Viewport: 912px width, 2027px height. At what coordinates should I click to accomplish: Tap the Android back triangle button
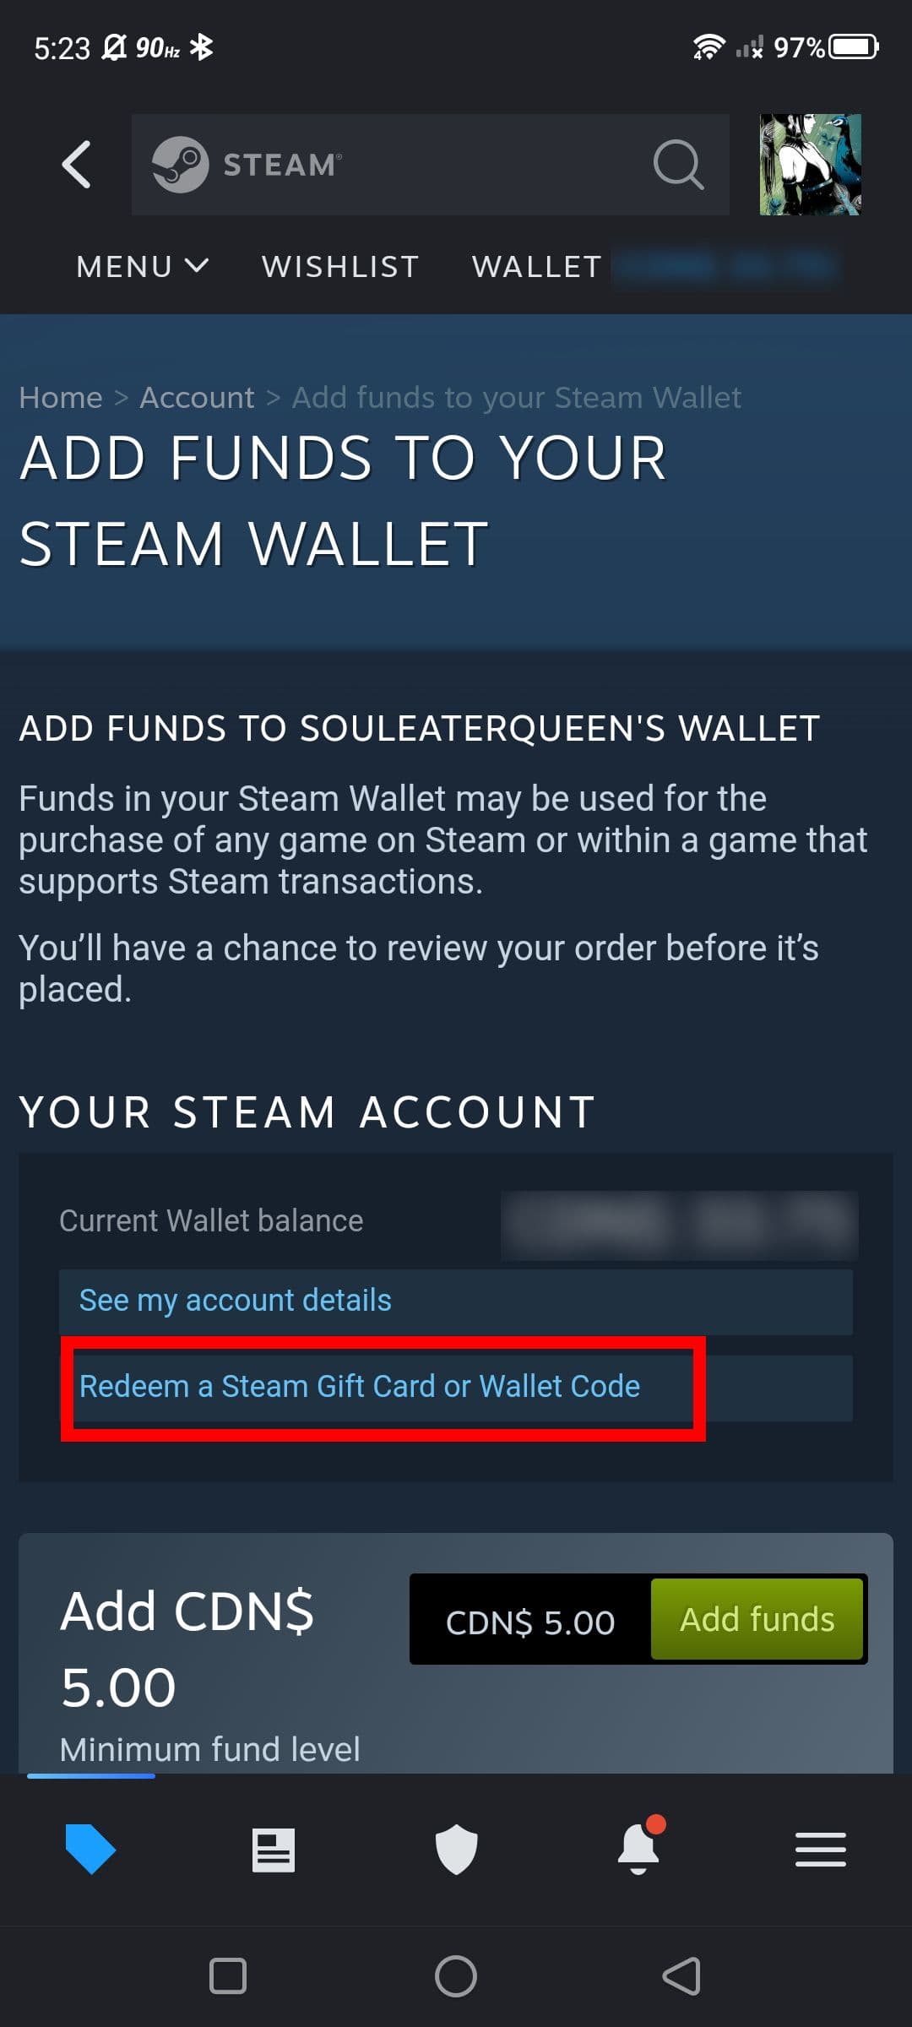682,1976
